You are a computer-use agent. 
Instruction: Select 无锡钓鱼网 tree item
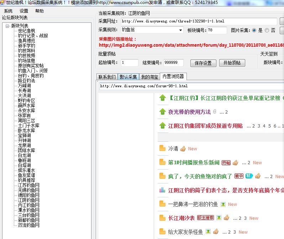(x=28, y=190)
